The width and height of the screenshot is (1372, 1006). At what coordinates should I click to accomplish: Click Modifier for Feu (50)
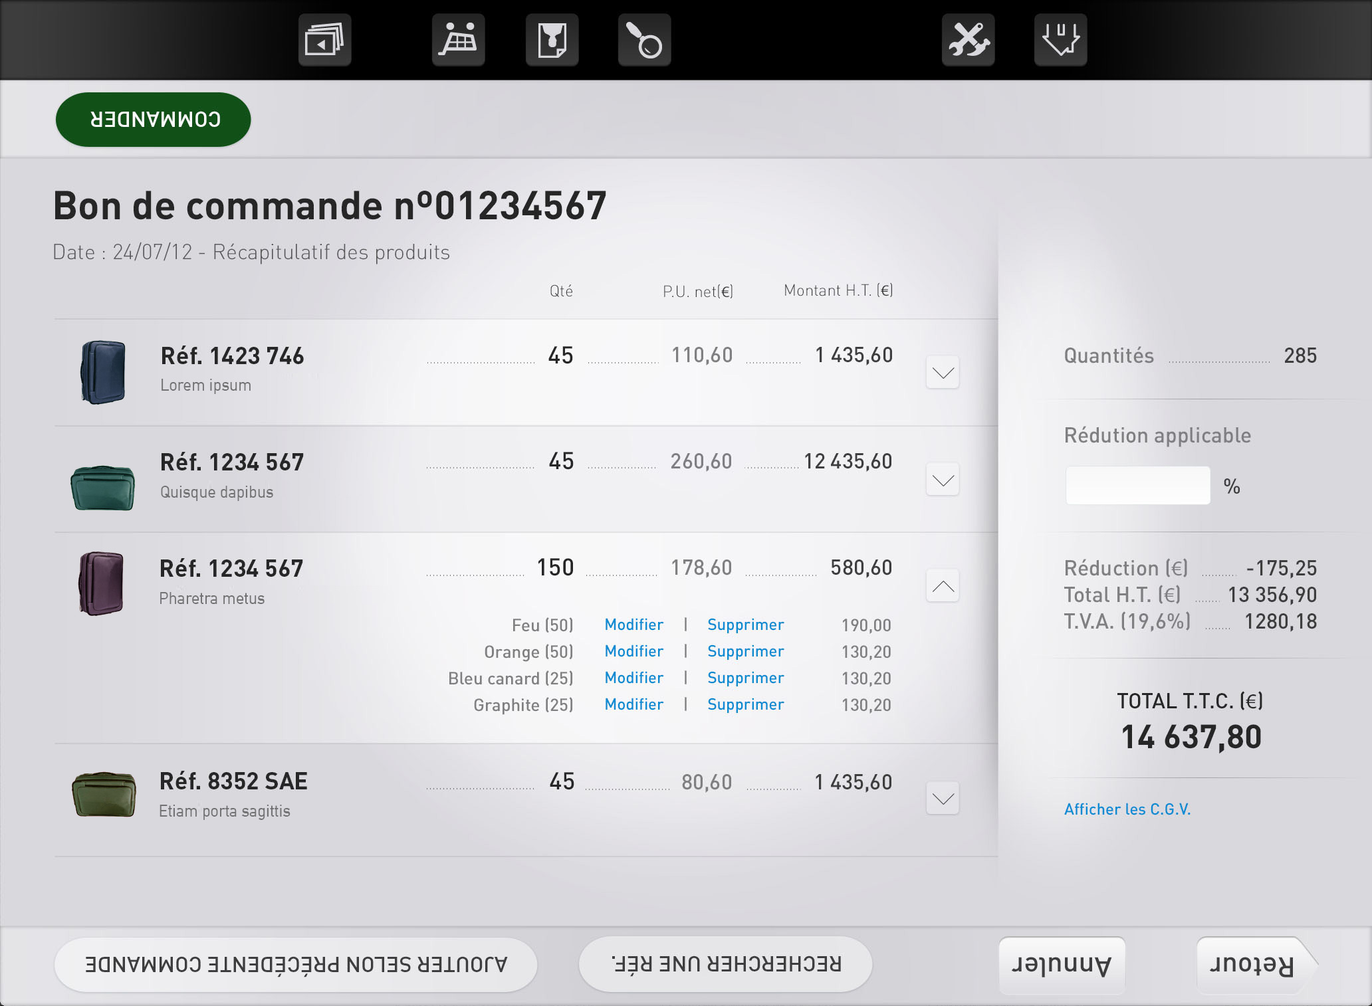click(x=633, y=625)
